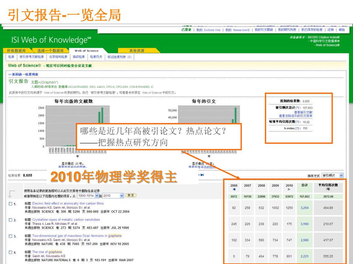Open 化学结构检索 sub-menu

58,57
